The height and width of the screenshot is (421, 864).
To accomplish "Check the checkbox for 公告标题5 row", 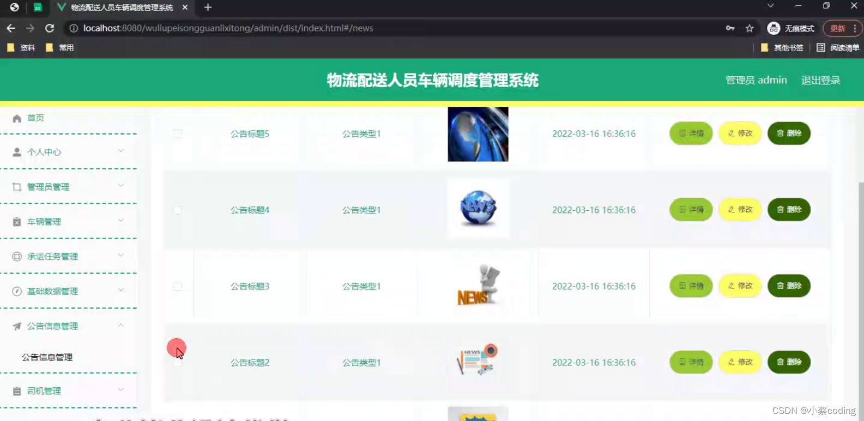I will pyautogui.click(x=178, y=133).
